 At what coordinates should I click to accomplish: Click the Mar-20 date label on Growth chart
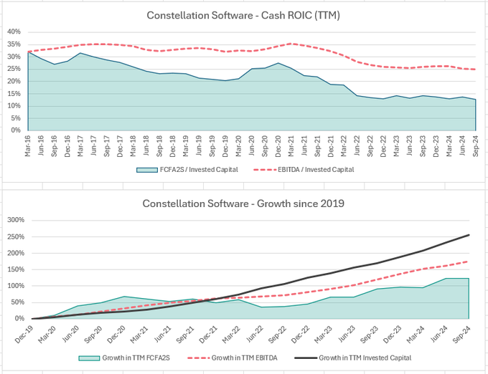[47, 334]
